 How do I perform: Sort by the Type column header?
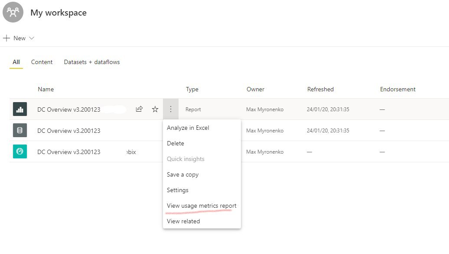pos(192,89)
